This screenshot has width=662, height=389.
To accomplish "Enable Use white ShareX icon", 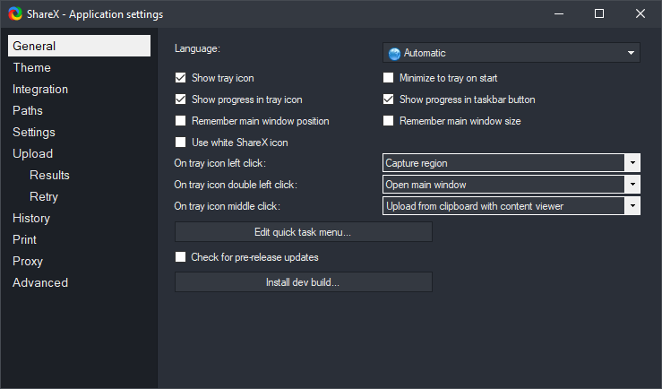I will pos(181,143).
